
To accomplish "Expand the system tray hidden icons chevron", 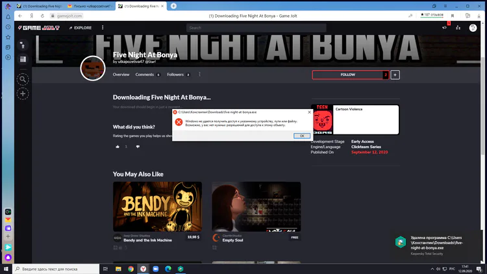I will (x=432, y=269).
